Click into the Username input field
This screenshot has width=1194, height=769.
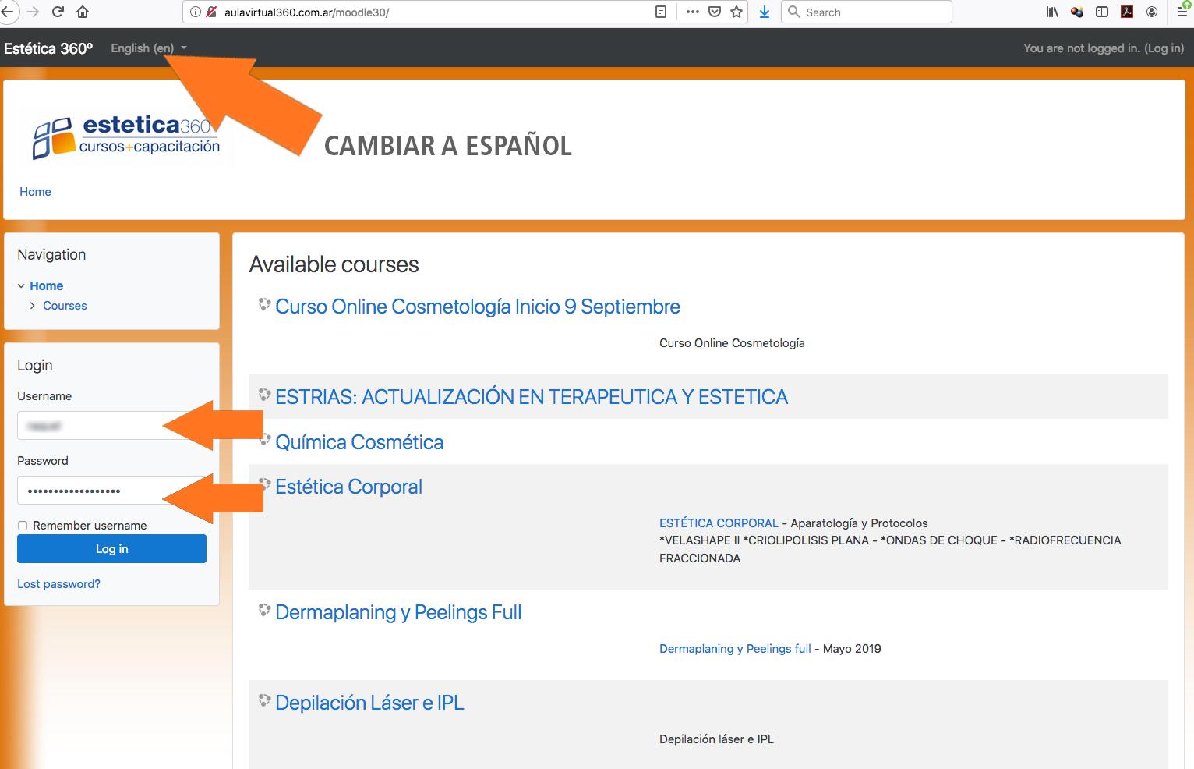coord(111,426)
